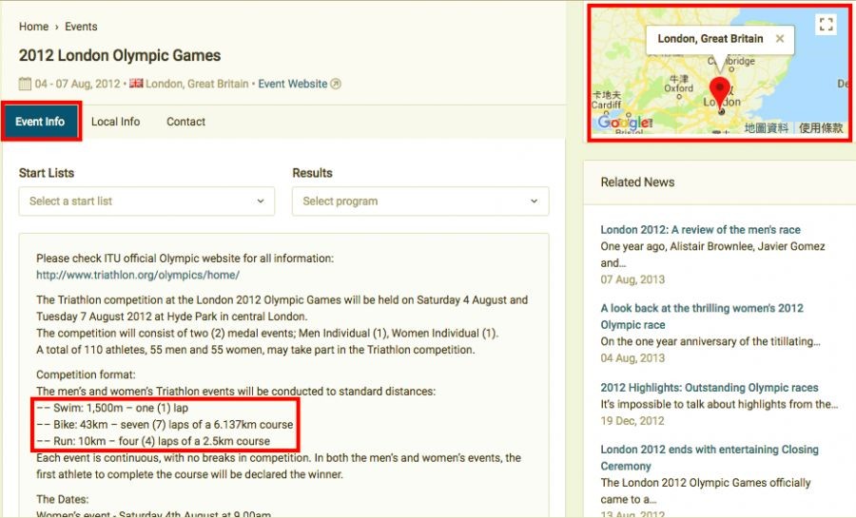Click the Start Lists label

47,173
